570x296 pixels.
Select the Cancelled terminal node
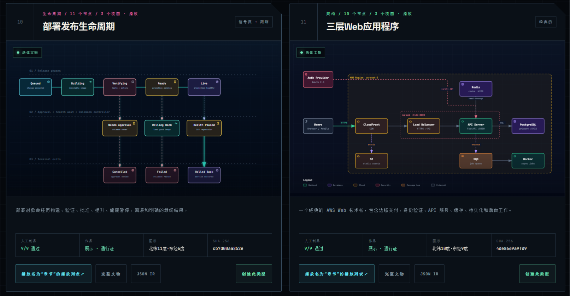point(120,175)
